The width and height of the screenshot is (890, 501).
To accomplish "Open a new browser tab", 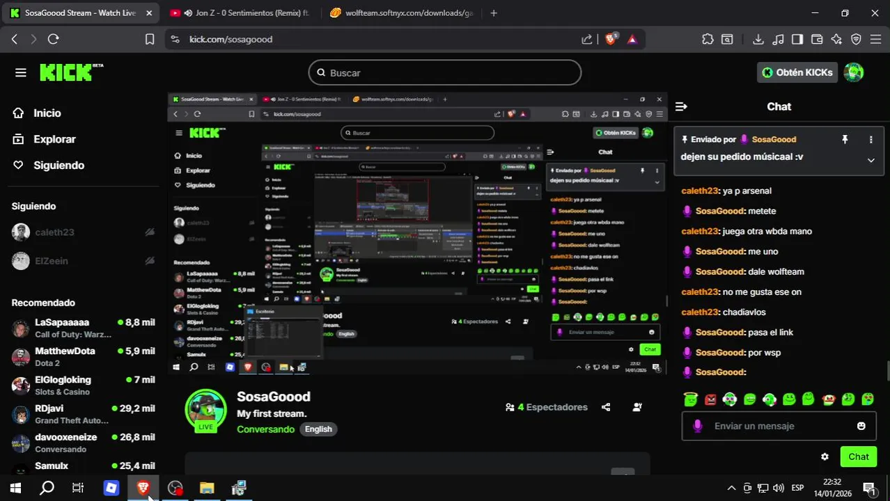I will pos(494,13).
